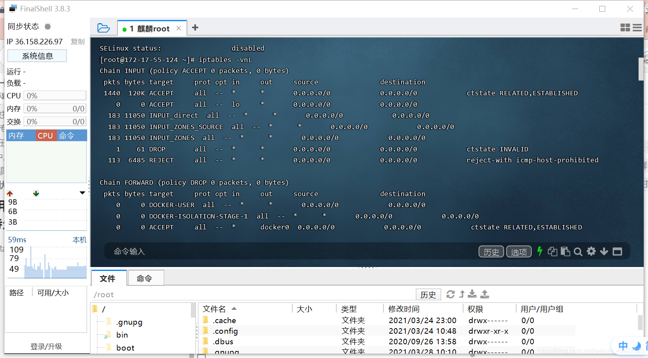Open the connection manager folder icon
The width and height of the screenshot is (648, 358).
point(103,28)
